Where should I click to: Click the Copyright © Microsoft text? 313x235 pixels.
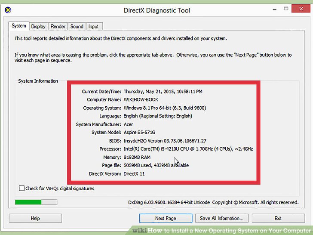click(x=255, y=202)
